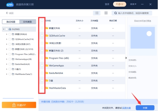Check the WeGameApps row checkbox in list
The image size is (158, 111).
click(x=42, y=66)
